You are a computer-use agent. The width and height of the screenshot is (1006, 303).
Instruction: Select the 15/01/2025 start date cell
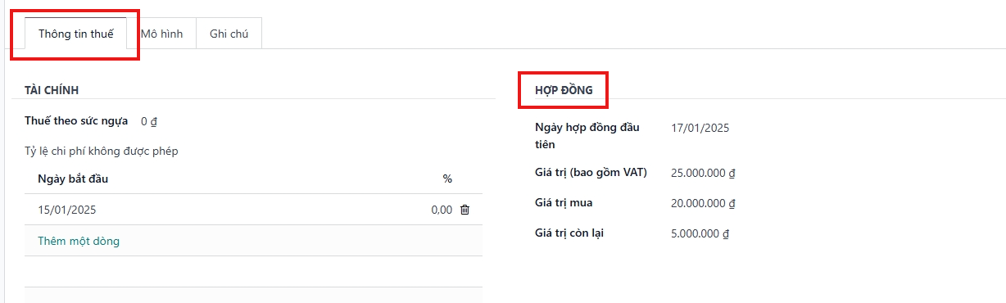point(67,210)
